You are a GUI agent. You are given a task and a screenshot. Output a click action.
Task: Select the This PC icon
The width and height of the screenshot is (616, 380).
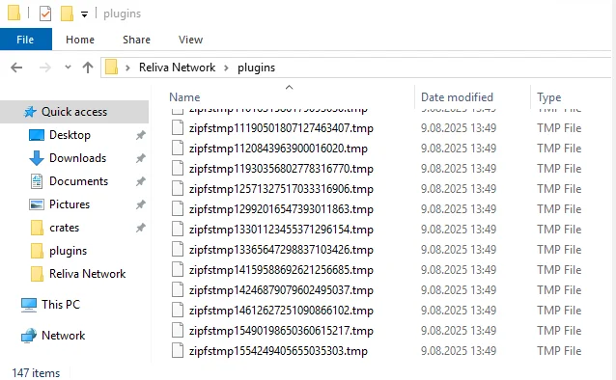pyautogui.click(x=29, y=305)
